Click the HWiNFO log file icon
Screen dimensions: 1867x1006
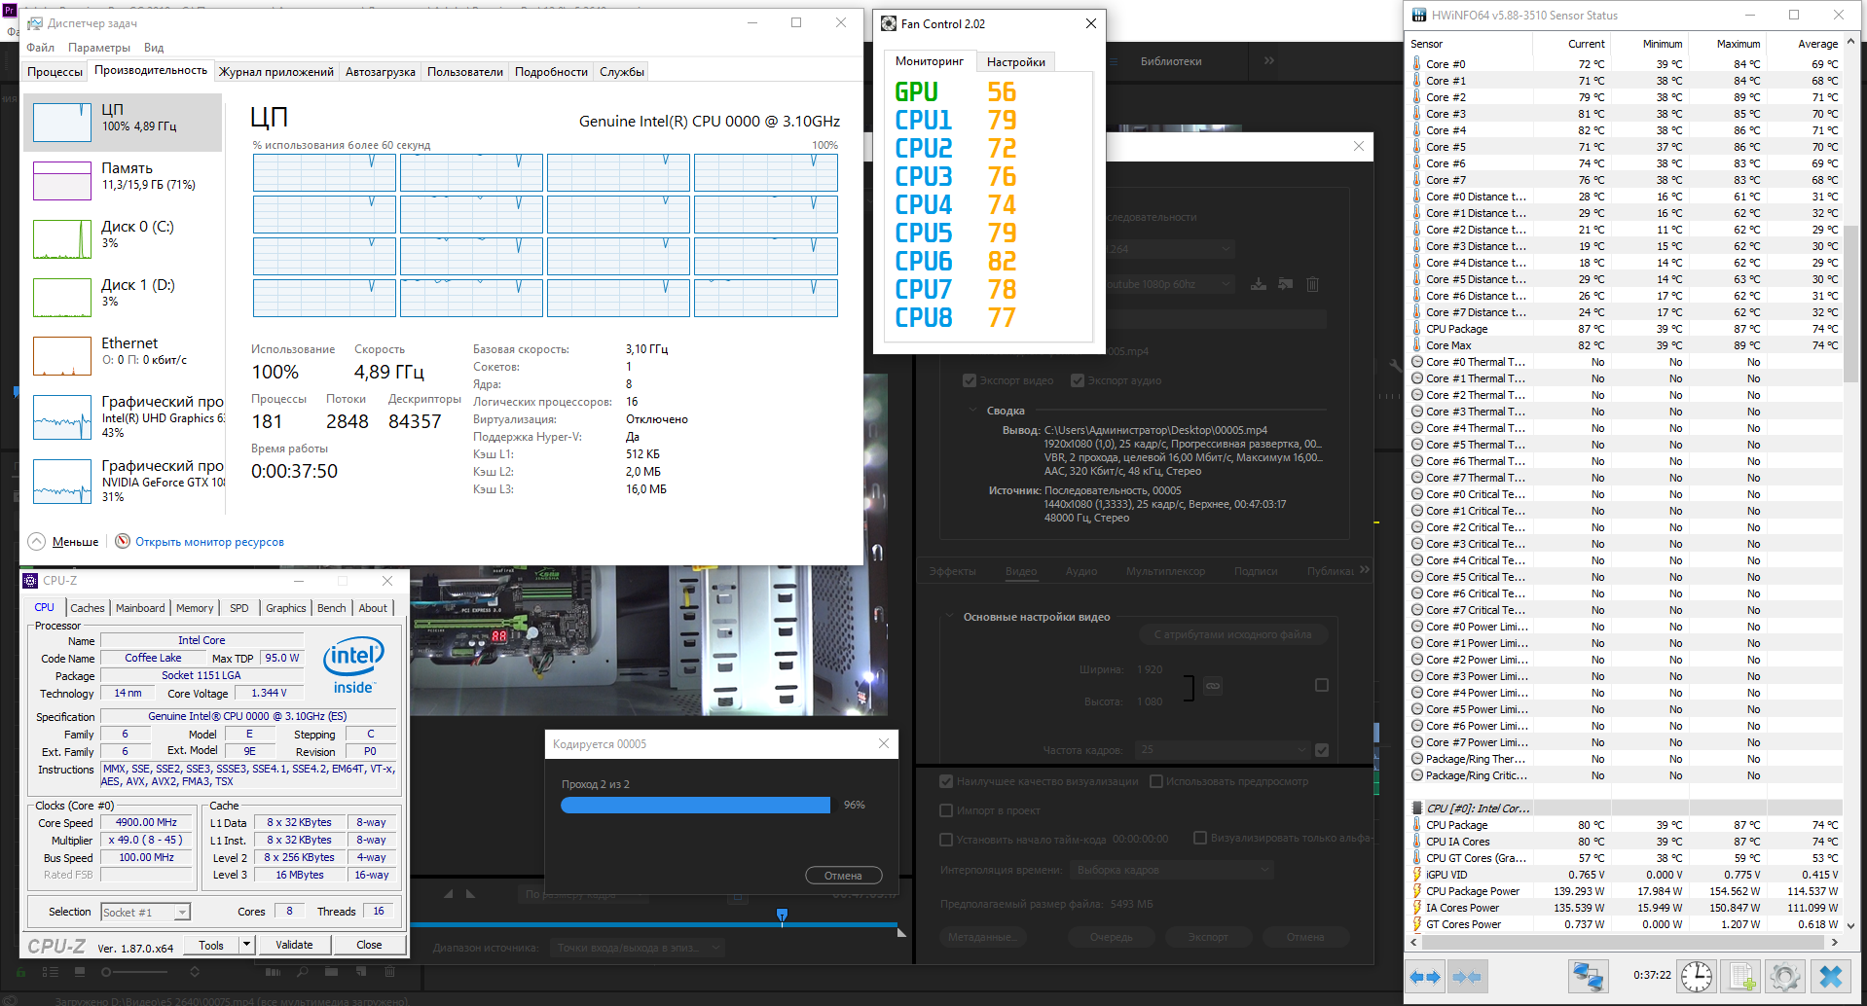(1741, 976)
